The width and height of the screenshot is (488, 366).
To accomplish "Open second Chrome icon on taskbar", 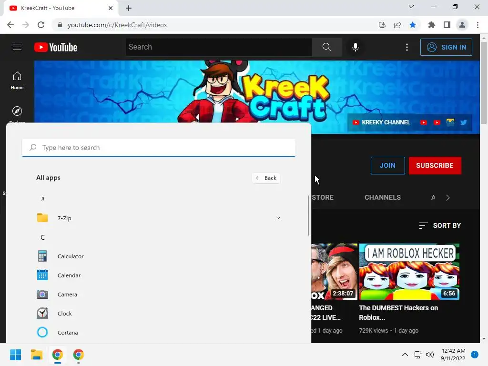I will pos(79,355).
